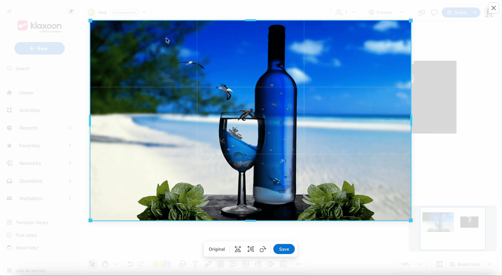Select the pointer selection tool
This screenshot has width=502, height=276.
(x=92, y=264)
